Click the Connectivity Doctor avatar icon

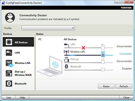[x=10, y=17]
